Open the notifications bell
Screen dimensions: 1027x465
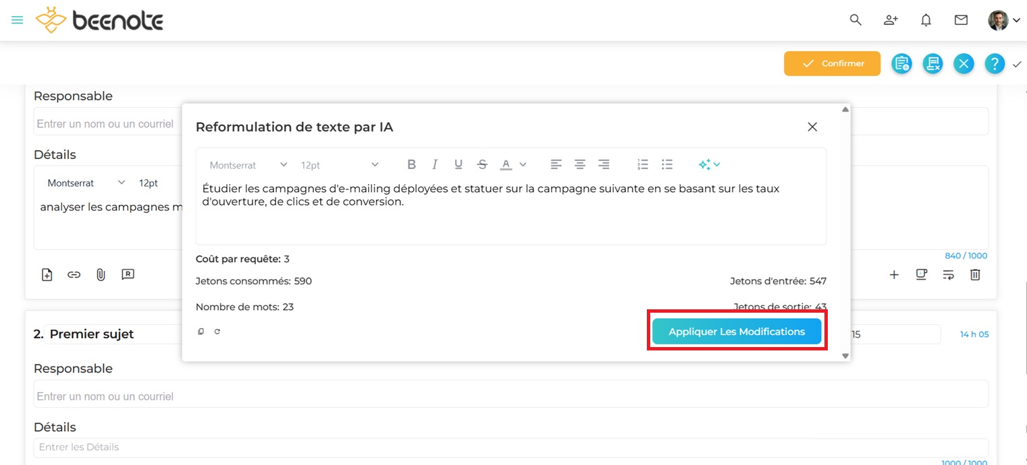tap(926, 20)
